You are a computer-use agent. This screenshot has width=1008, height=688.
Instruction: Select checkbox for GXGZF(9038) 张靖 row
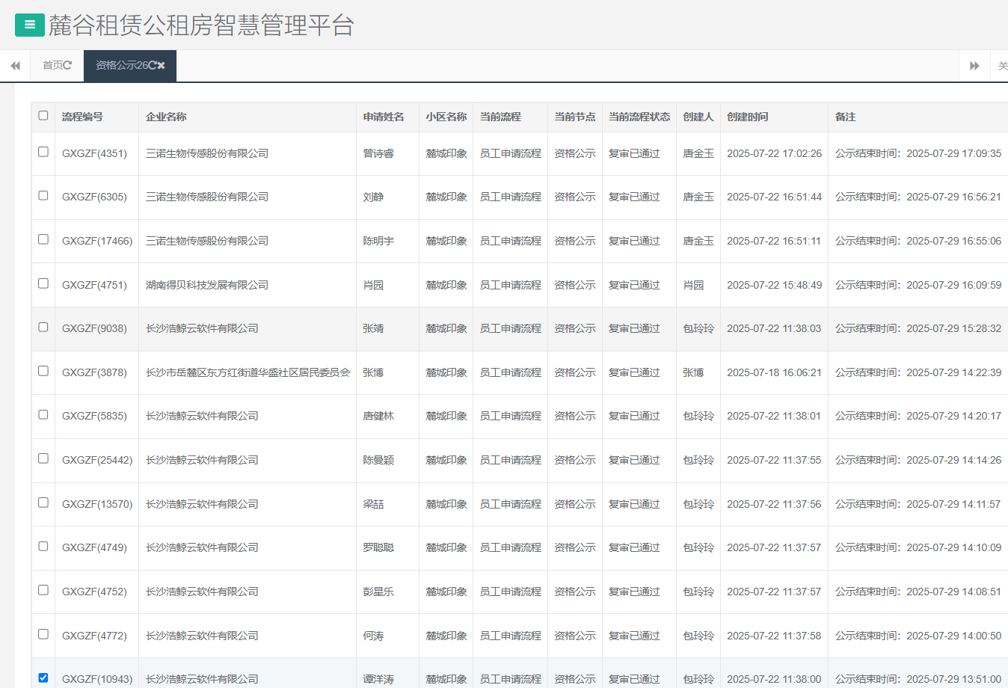pos(43,328)
